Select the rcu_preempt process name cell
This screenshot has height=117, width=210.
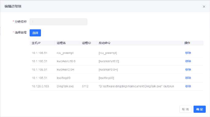coord(65,53)
